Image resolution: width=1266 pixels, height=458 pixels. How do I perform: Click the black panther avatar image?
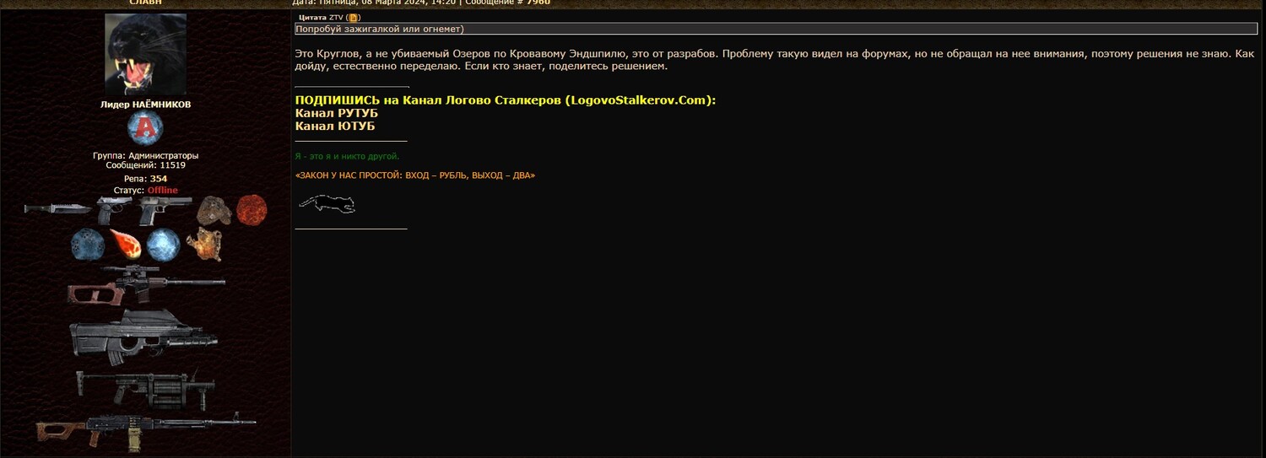(x=145, y=55)
